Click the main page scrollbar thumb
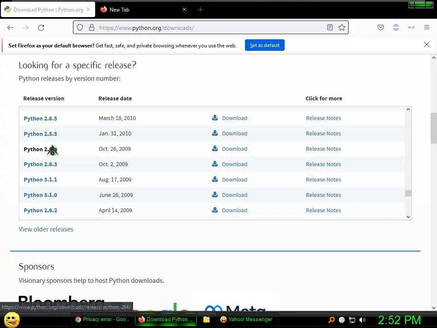Viewport: 437px width, 328px height. tap(434, 128)
